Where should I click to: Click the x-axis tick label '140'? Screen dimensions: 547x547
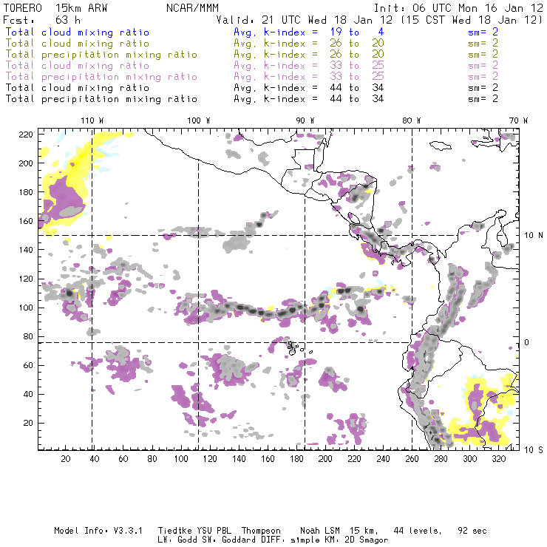tap(239, 459)
